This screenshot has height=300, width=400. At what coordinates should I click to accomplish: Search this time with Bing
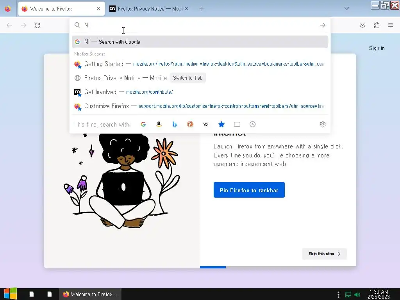coord(175,124)
